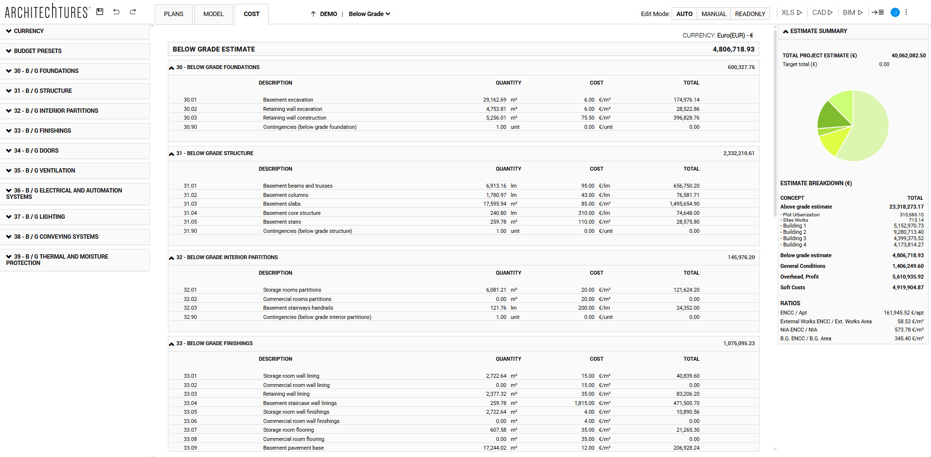Open the Below Grade view dropdown
The width and height of the screenshot is (931, 457).
[x=369, y=14]
